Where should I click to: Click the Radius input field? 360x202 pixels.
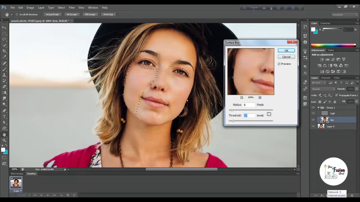click(249, 105)
